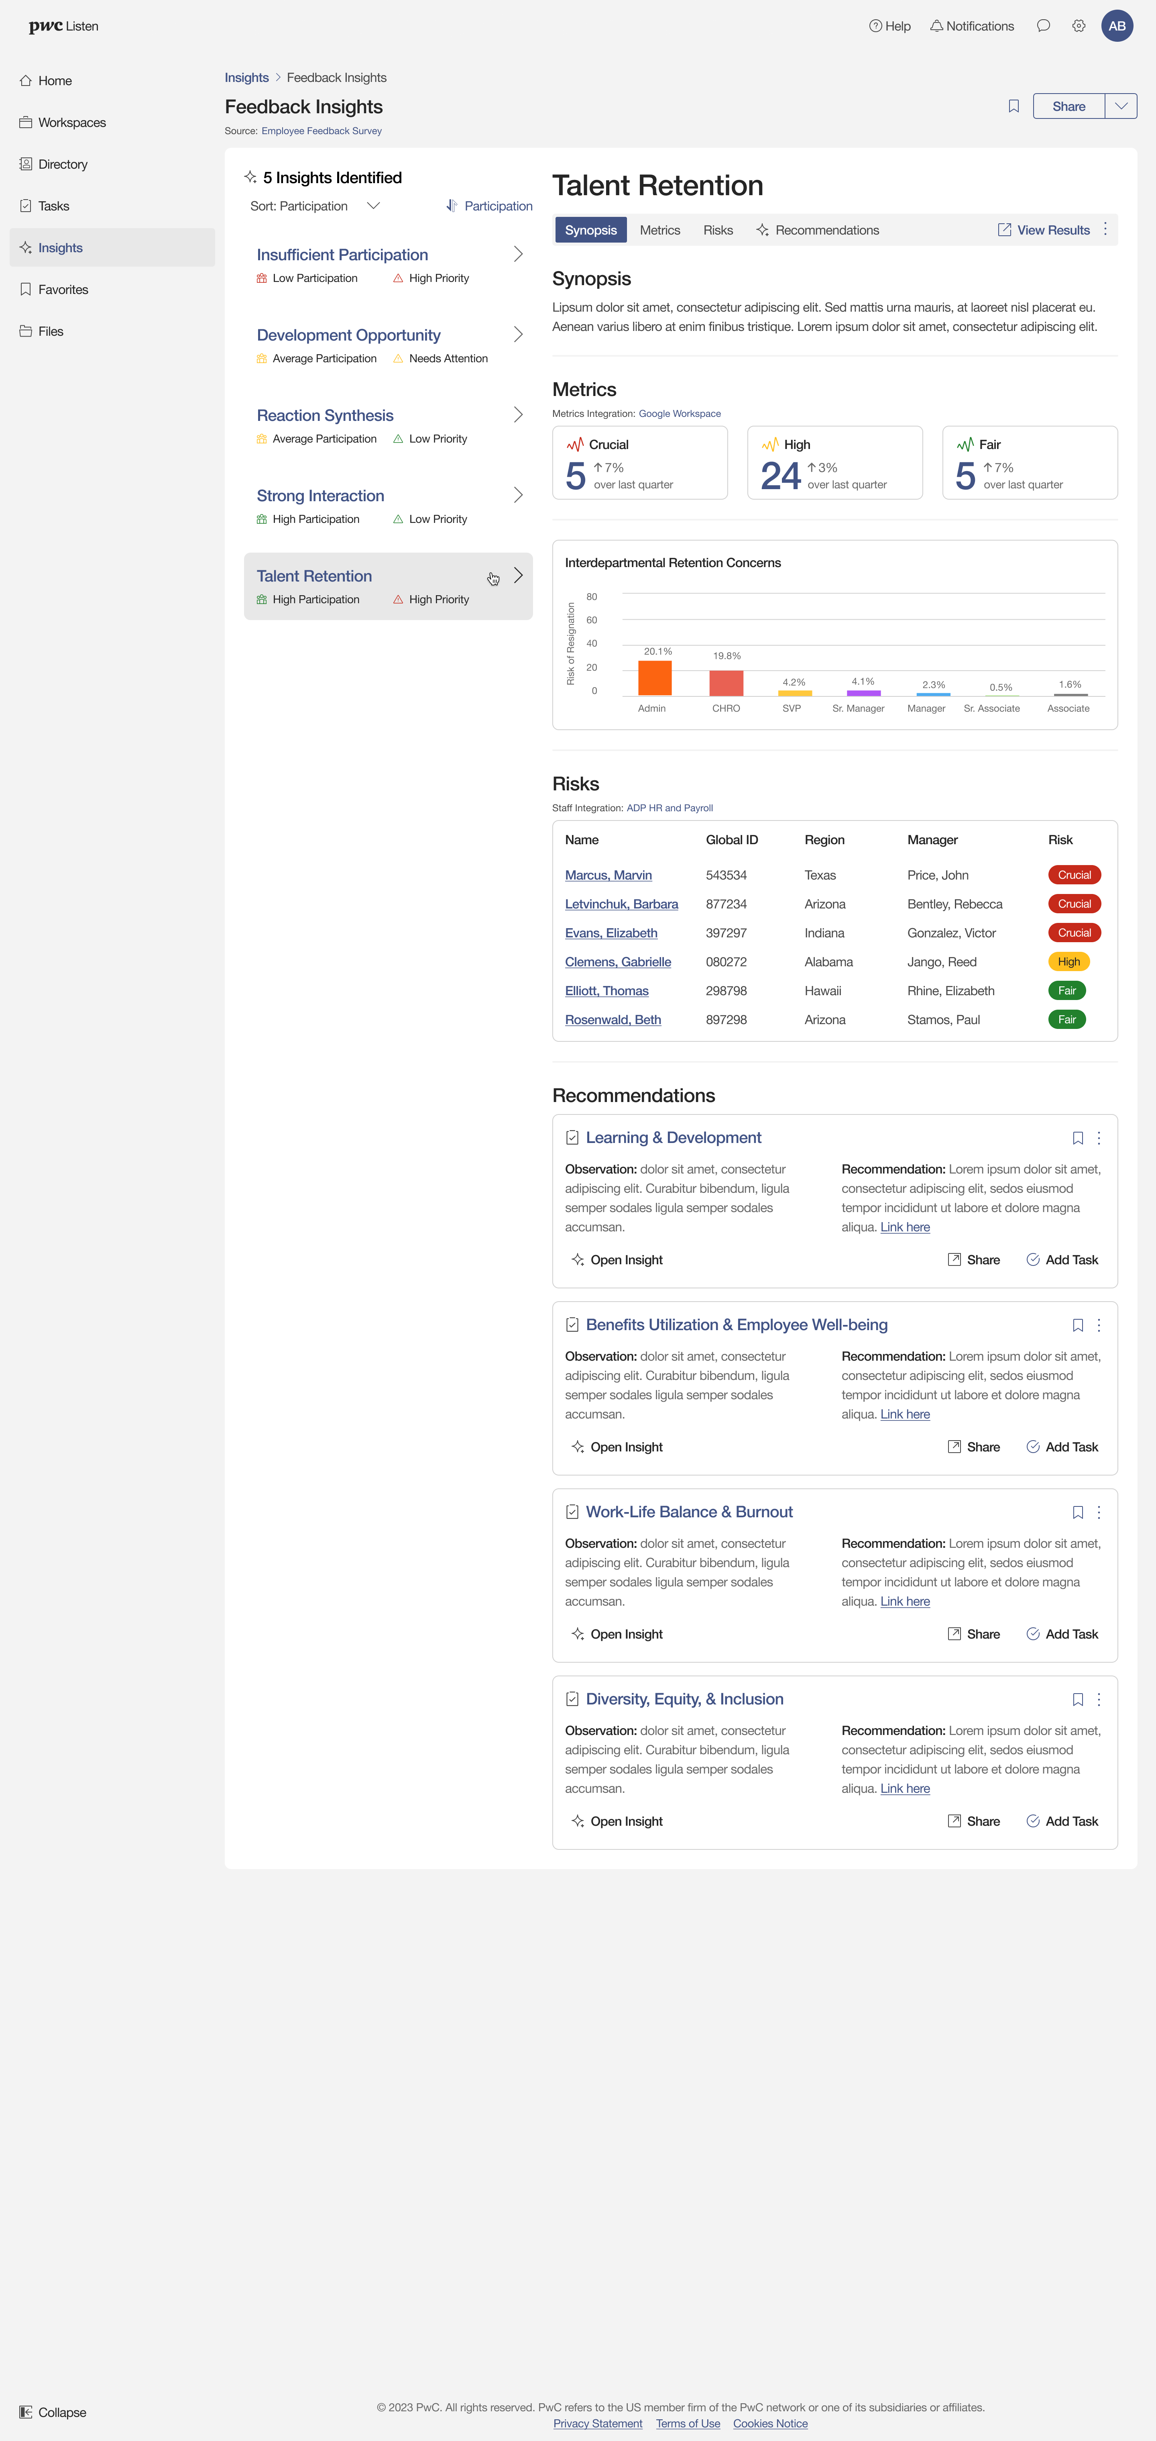Select the Synopsis tab
This screenshot has width=1156, height=2441.
[591, 230]
